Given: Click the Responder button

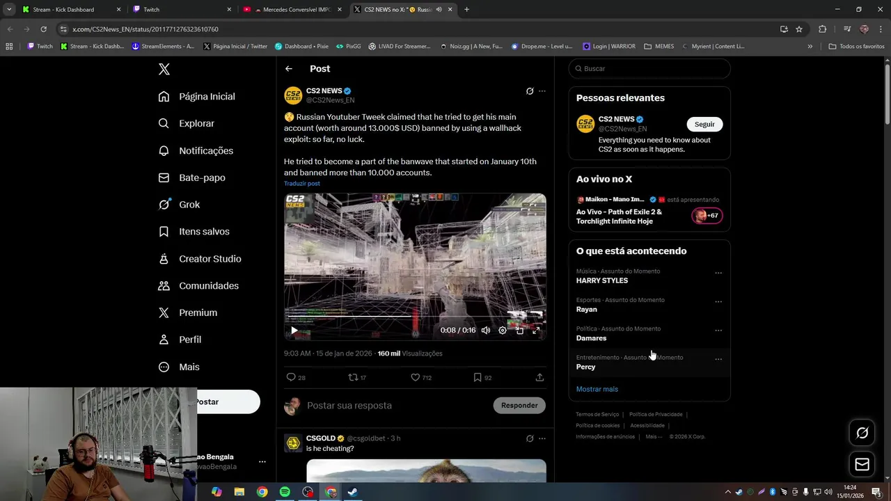Looking at the screenshot, I should [519, 405].
